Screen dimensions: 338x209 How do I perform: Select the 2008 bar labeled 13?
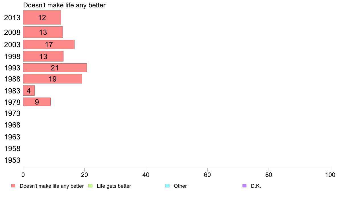[x=43, y=32]
